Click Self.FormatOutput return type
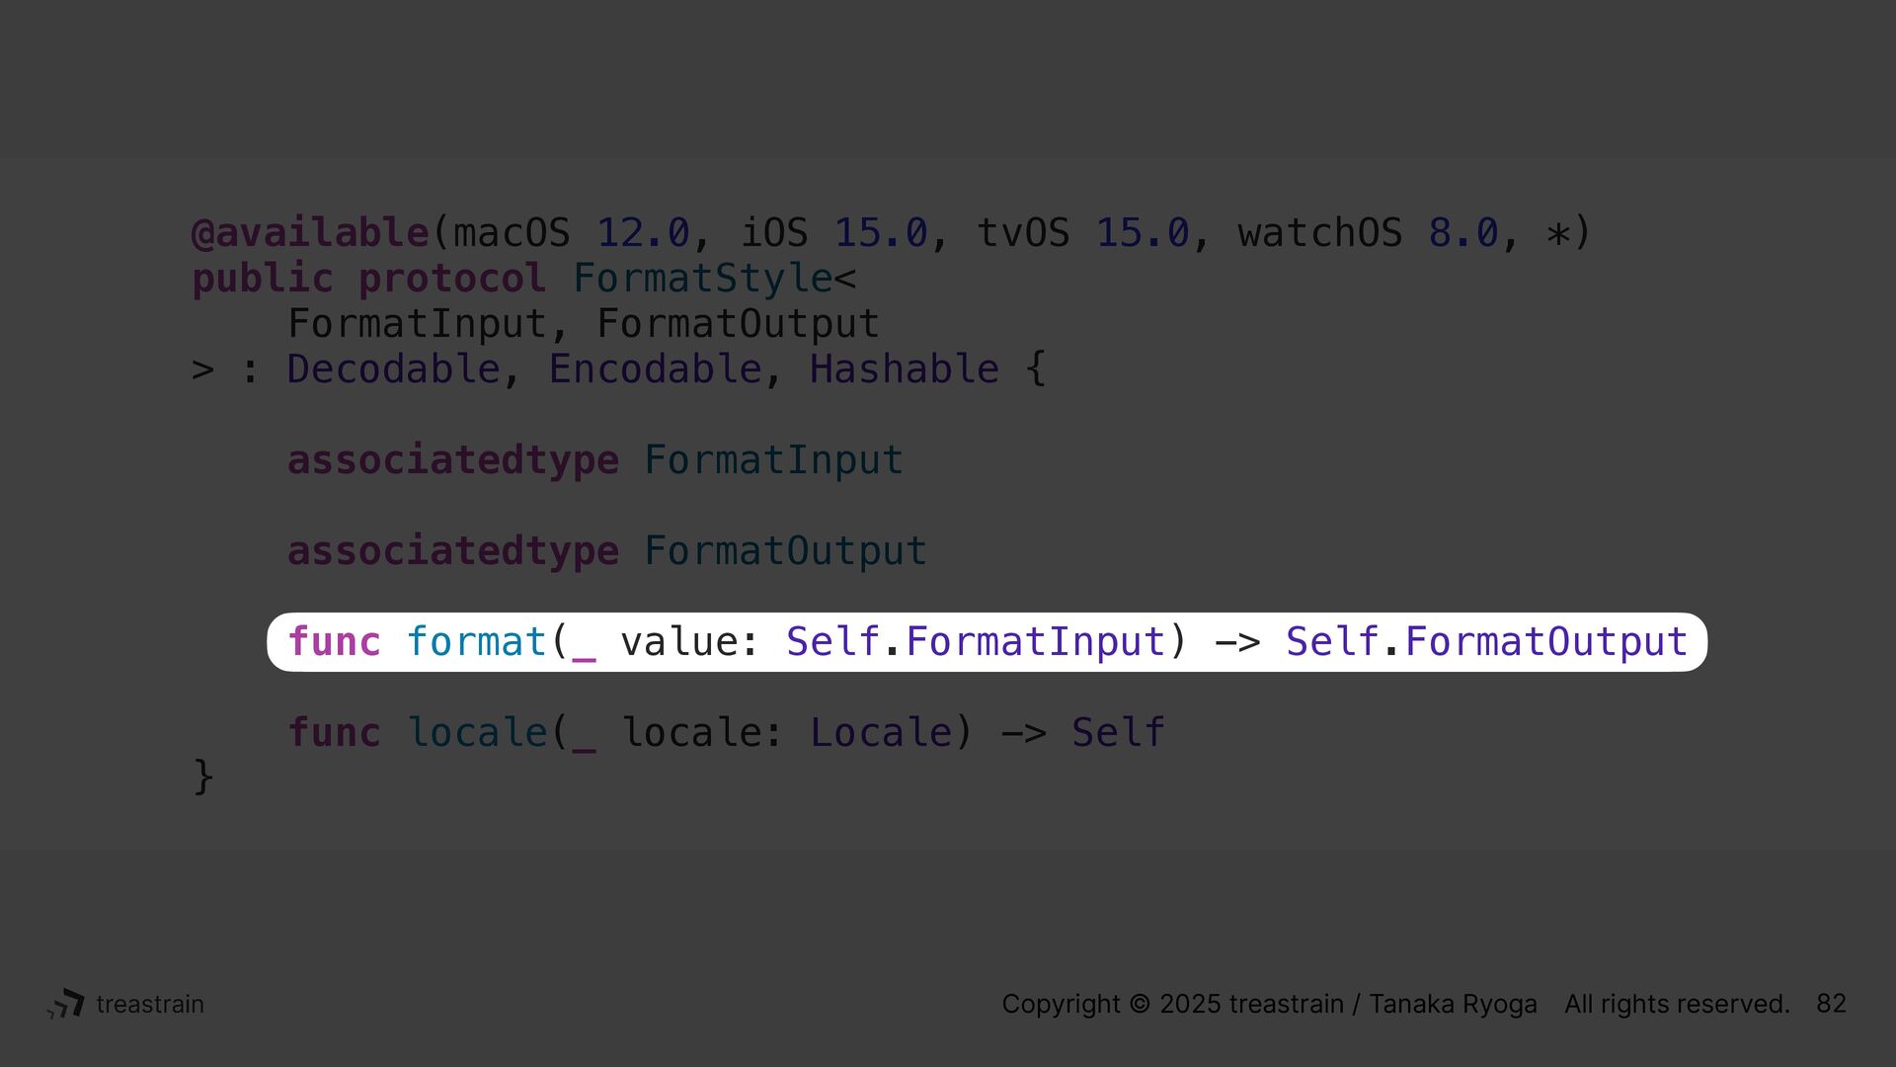 1487,642
